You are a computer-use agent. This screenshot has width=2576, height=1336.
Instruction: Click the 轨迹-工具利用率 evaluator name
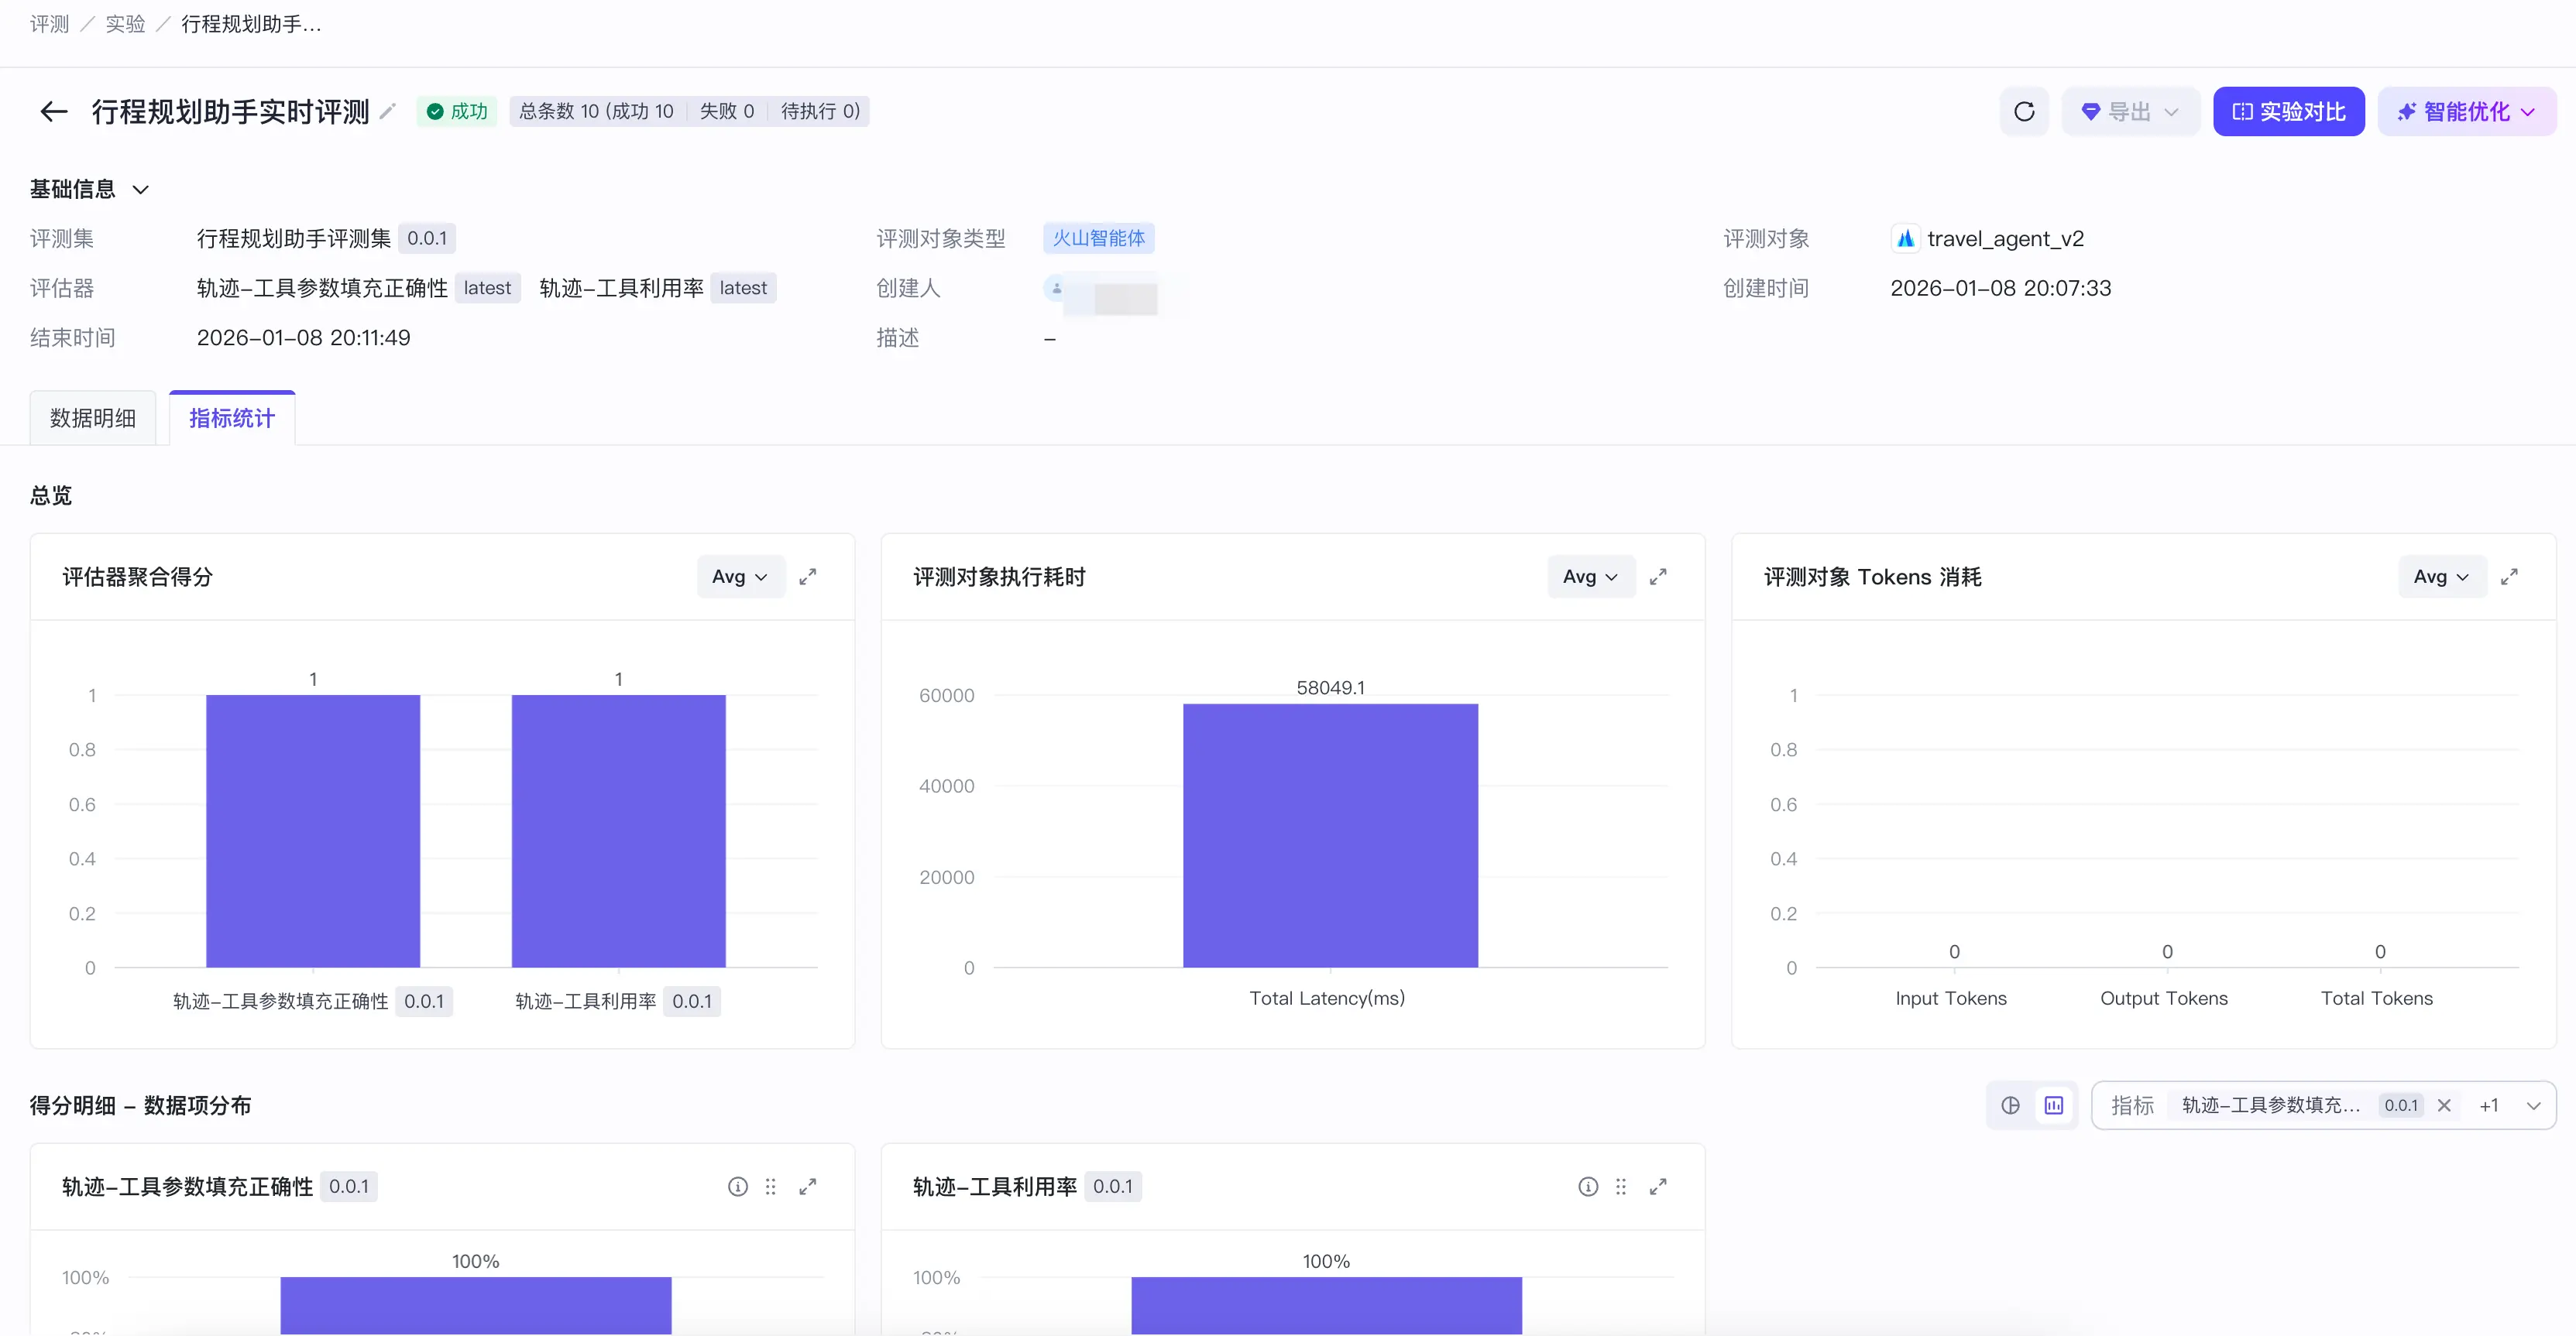[x=621, y=288]
